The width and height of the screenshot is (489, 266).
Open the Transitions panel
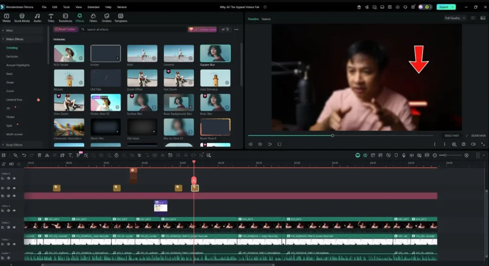pos(65,18)
